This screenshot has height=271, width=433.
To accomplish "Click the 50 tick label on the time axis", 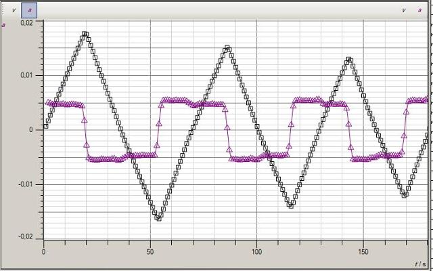I will (x=150, y=251).
